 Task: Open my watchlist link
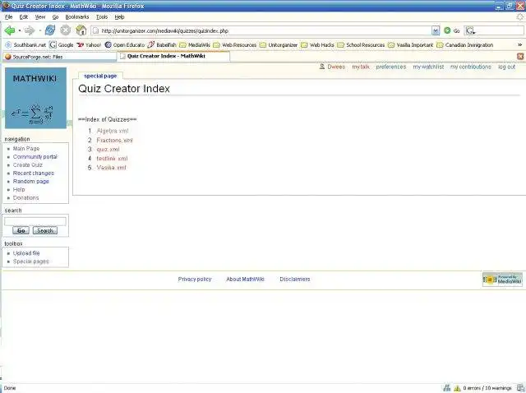(x=428, y=67)
